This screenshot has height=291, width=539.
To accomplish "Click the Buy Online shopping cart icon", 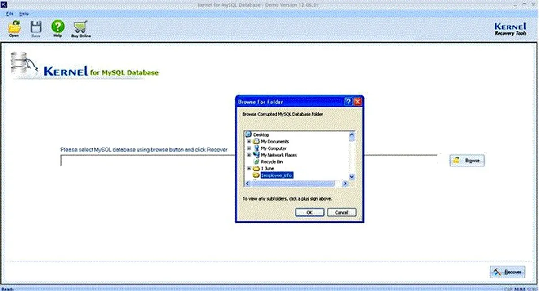I will [81, 27].
